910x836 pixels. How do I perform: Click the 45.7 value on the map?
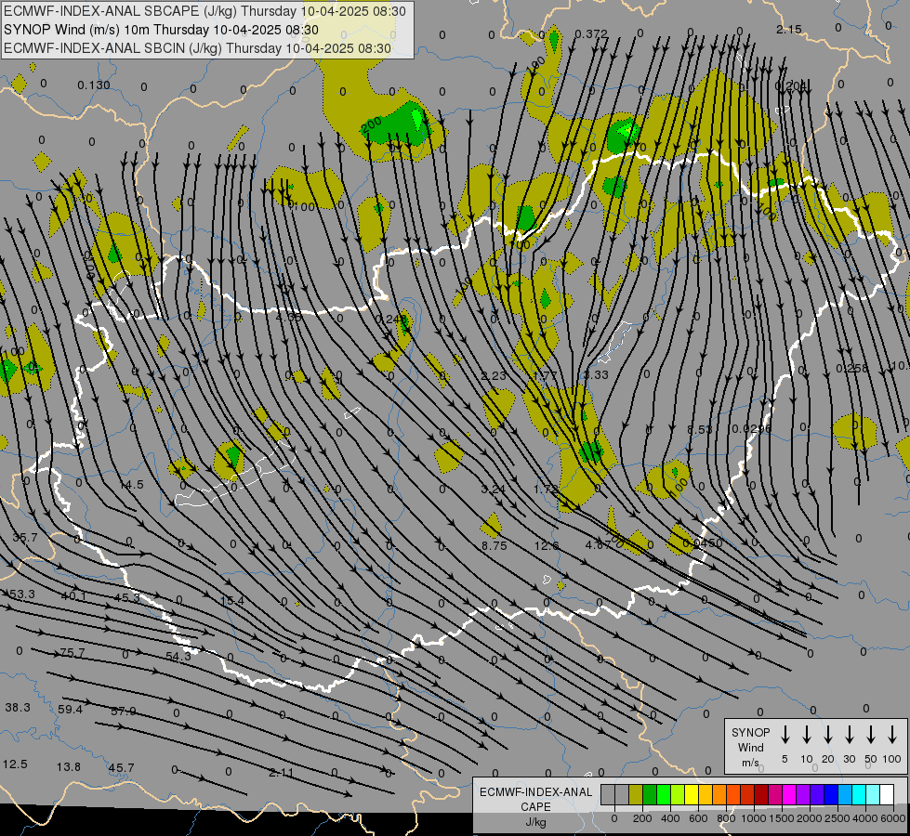coord(121,768)
